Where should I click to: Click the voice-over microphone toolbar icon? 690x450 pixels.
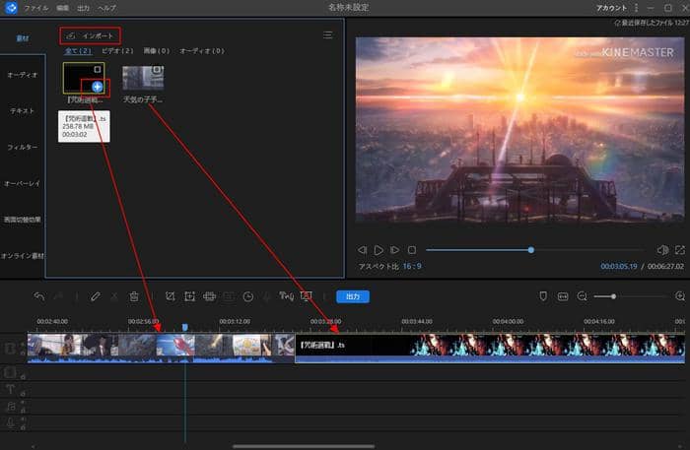[267, 296]
